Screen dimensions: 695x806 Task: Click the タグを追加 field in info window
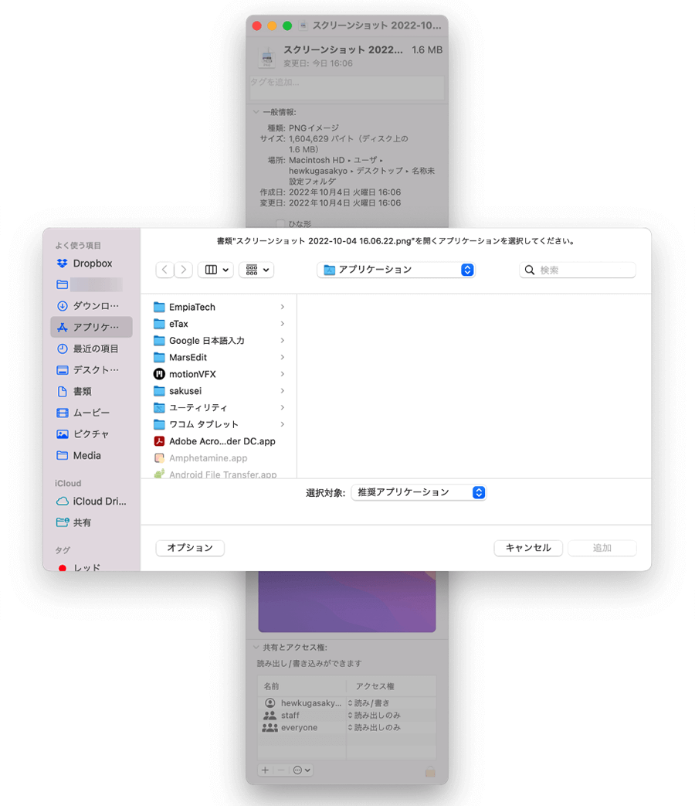(x=347, y=88)
